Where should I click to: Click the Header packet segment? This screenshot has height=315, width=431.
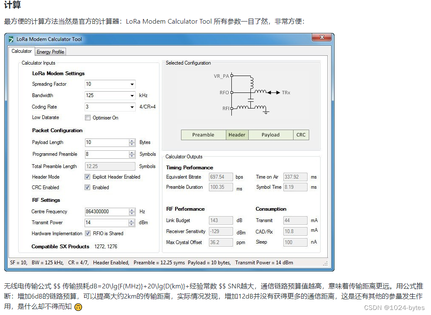[x=237, y=135]
